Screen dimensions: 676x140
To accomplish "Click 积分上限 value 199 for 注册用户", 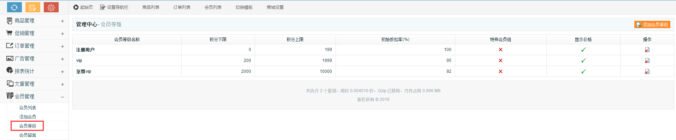I will [328, 50].
